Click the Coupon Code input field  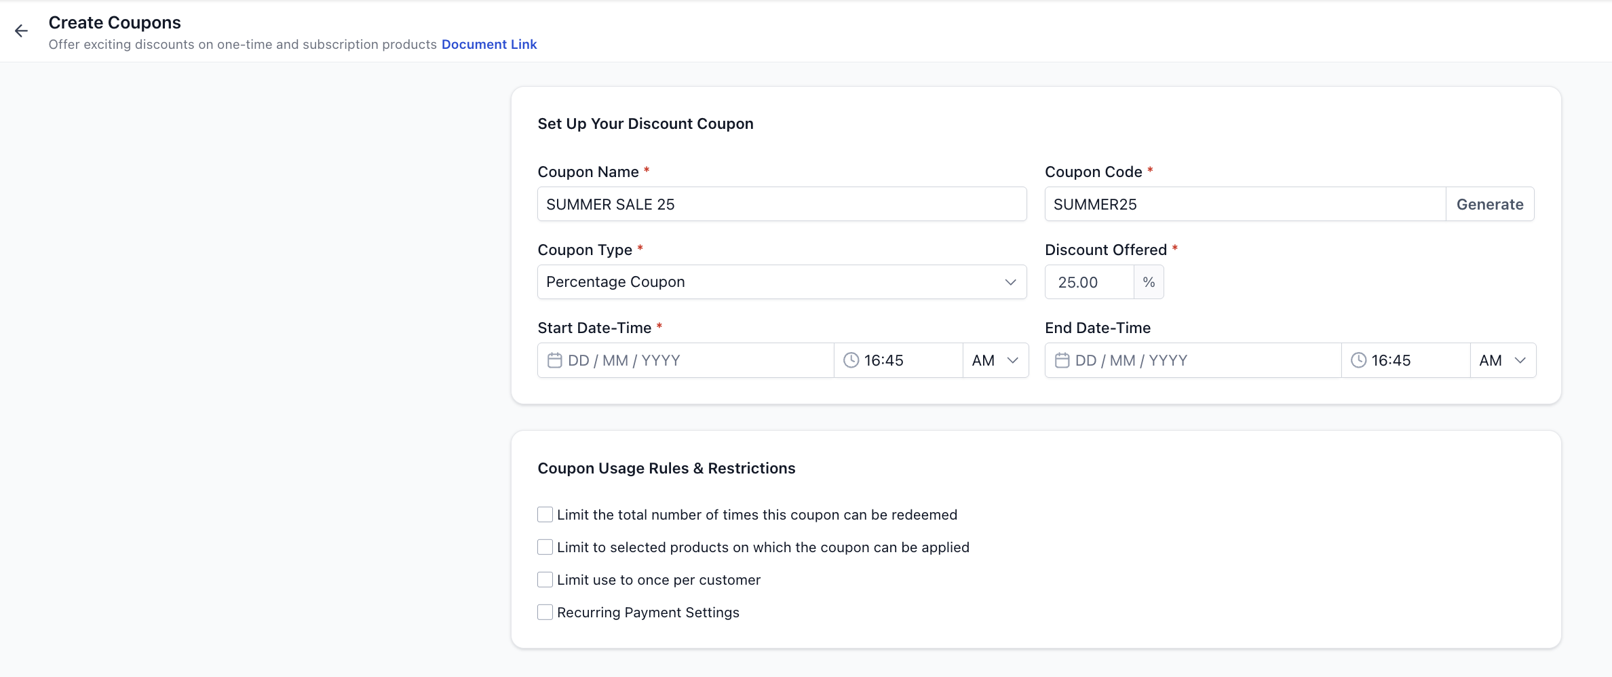(1246, 204)
